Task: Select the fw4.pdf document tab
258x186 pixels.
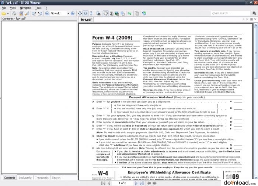Action: pyautogui.click(x=86, y=20)
